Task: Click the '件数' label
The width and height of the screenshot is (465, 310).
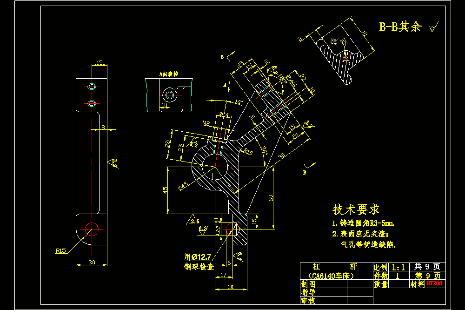Action: [380, 276]
